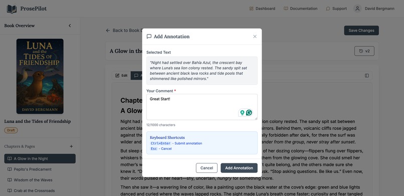The width and height of the screenshot is (404, 196).
Task: Toggle the side panel layout icon
Action: coord(366,76)
